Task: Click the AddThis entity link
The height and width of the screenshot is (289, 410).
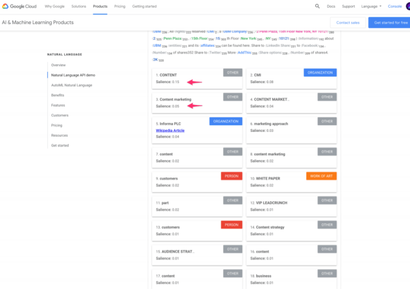Action: [244, 52]
